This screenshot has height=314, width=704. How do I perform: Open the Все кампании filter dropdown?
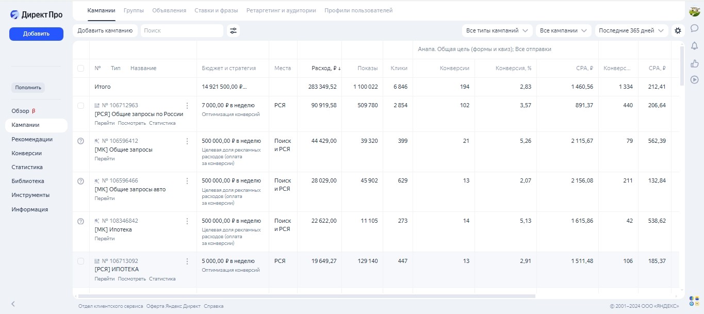pyautogui.click(x=563, y=31)
